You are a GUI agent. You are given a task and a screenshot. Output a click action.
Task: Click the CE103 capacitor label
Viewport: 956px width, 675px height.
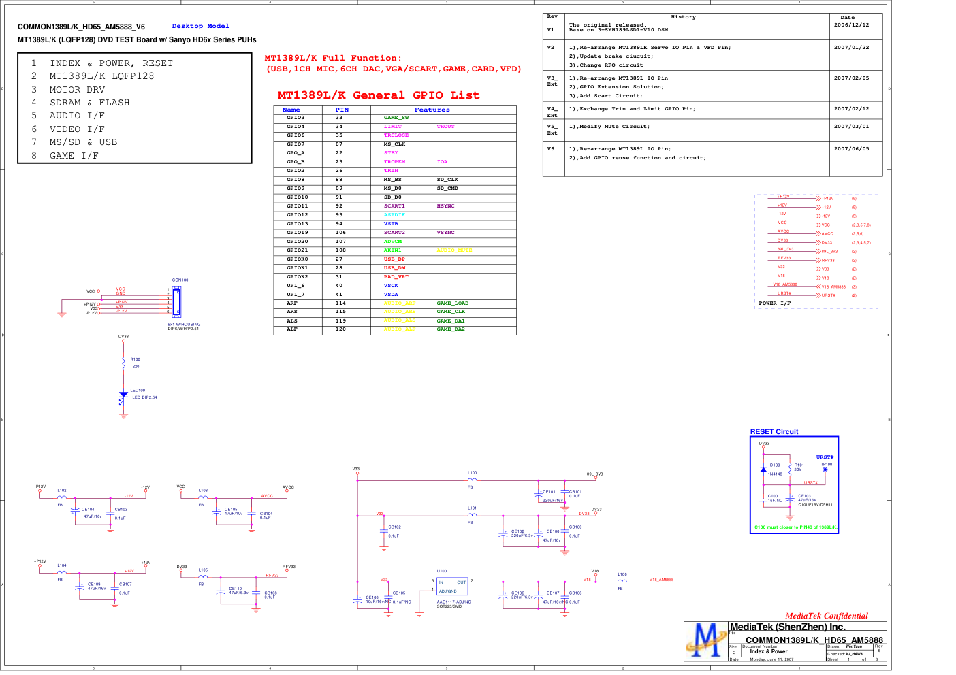click(804, 496)
